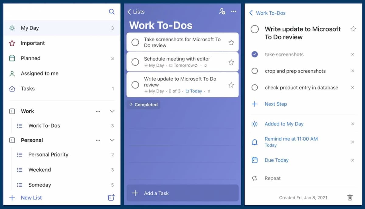
Task: Click the search magnifier icon
Action: tap(112, 12)
